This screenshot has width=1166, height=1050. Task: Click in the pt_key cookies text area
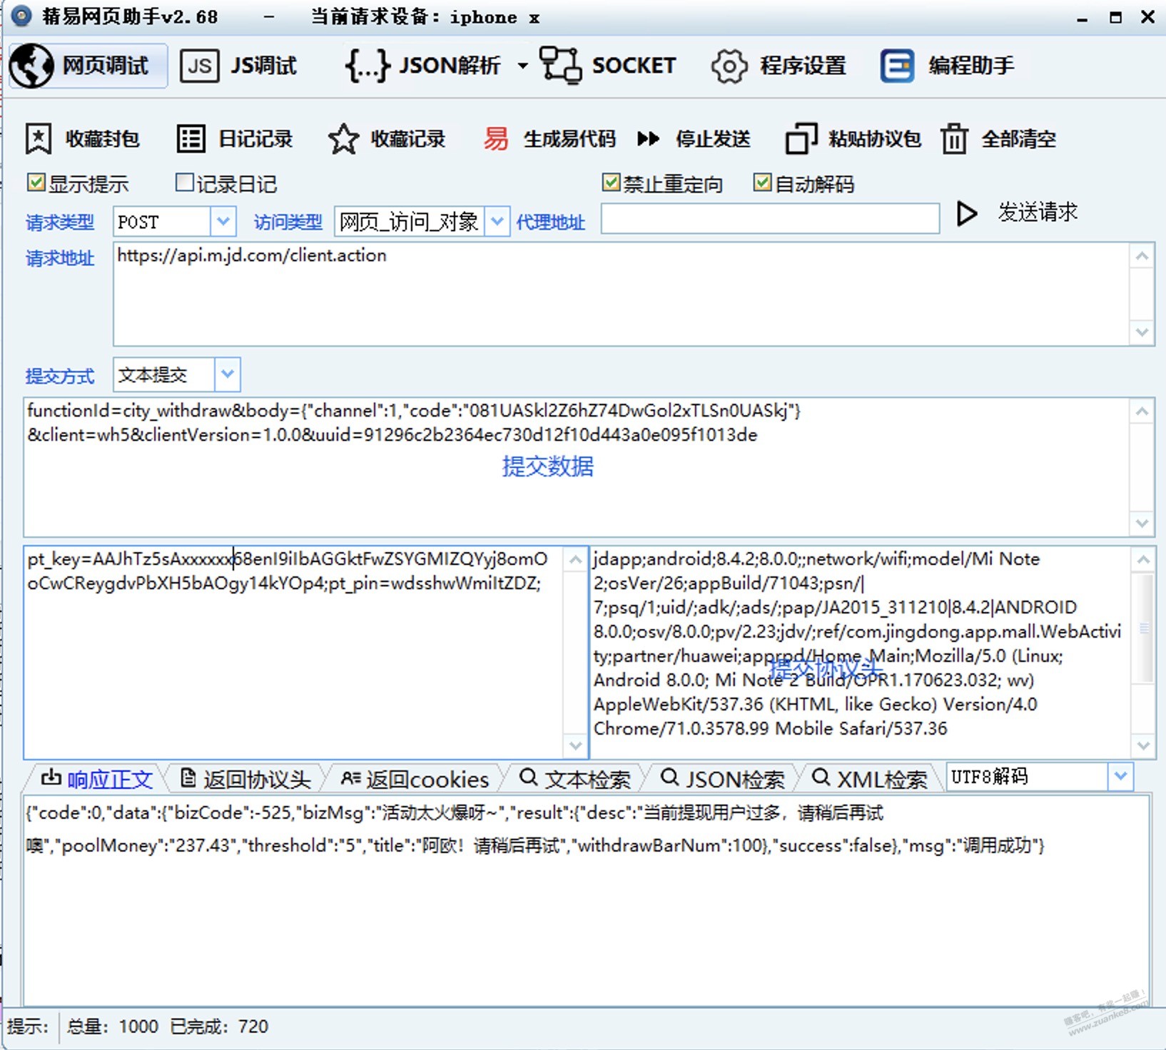(x=293, y=653)
